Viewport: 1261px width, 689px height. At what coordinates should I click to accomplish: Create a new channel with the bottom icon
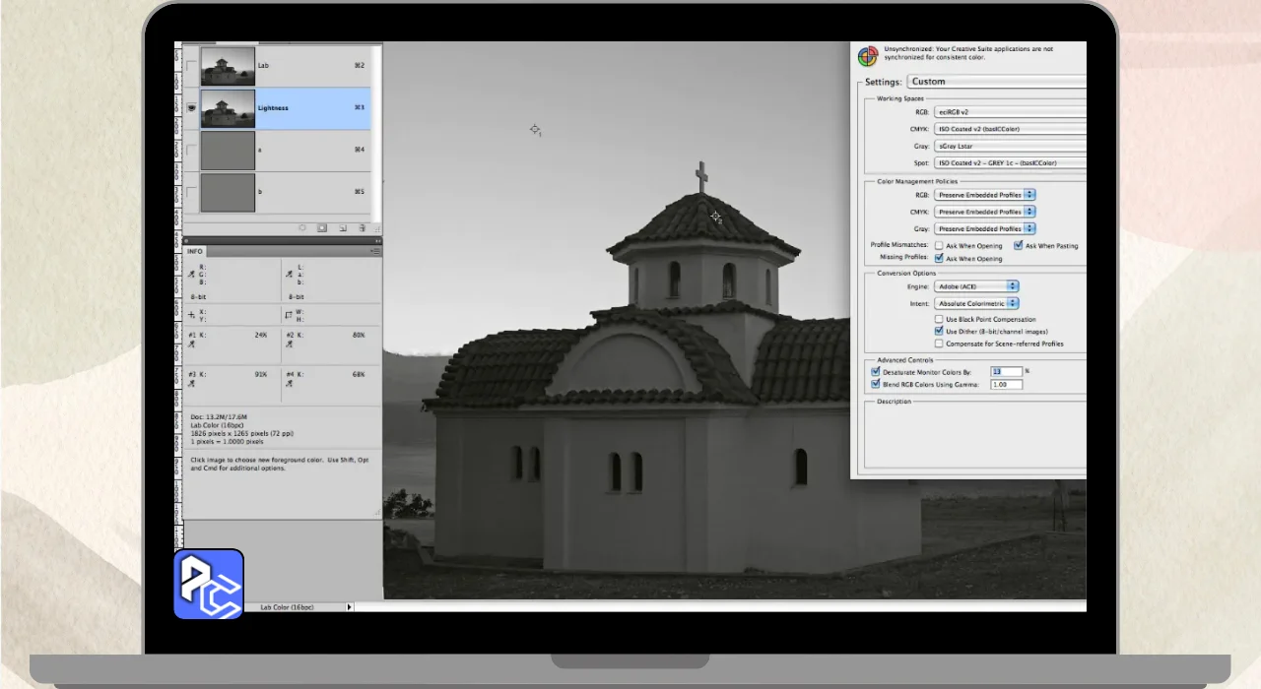click(342, 227)
